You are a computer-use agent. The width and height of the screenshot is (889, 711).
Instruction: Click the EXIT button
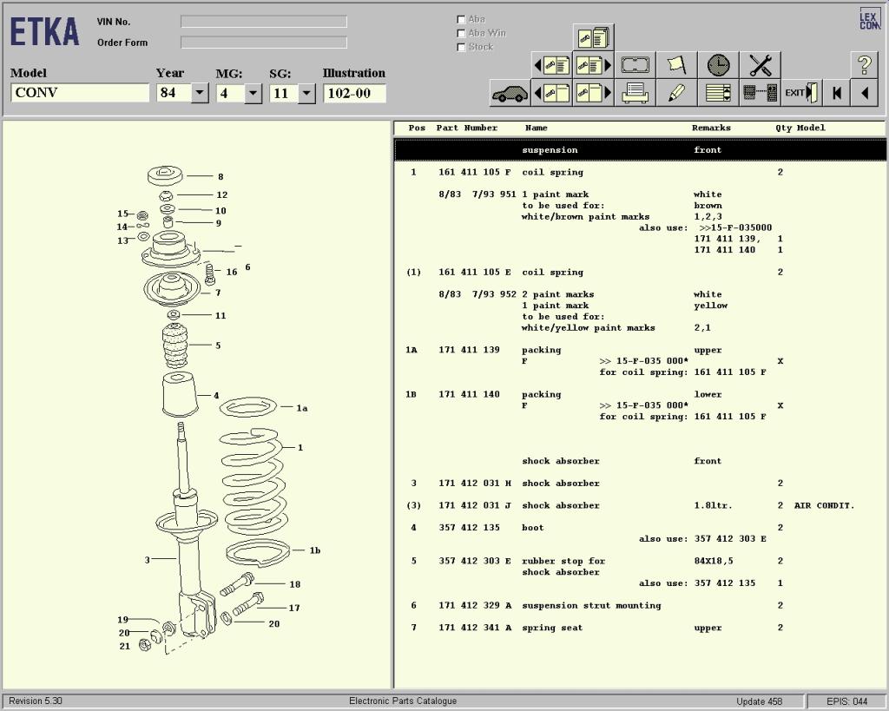802,93
